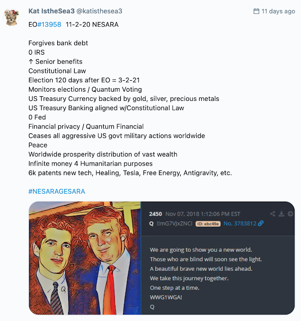Click the download icon in the embedded post
301x321 pixels.
click(x=281, y=214)
